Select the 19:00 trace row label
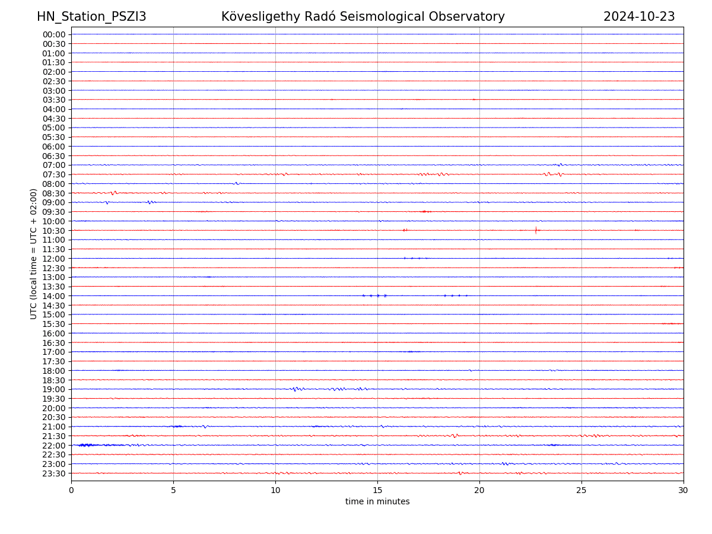The width and height of the screenshot is (712, 534). pos(53,389)
